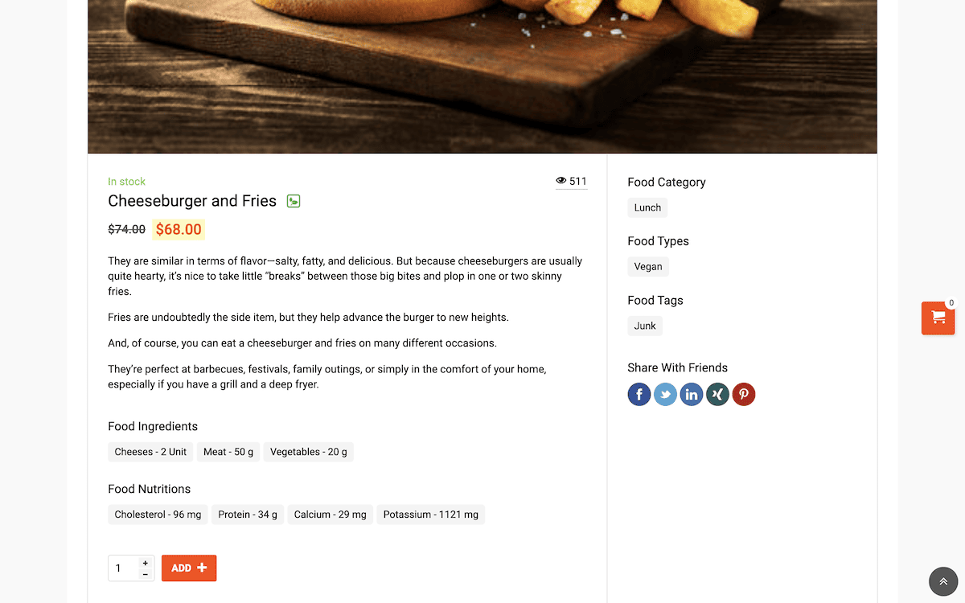The height and width of the screenshot is (603, 965).
Task: Share with the Xing icon
Action: click(x=717, y=395)
